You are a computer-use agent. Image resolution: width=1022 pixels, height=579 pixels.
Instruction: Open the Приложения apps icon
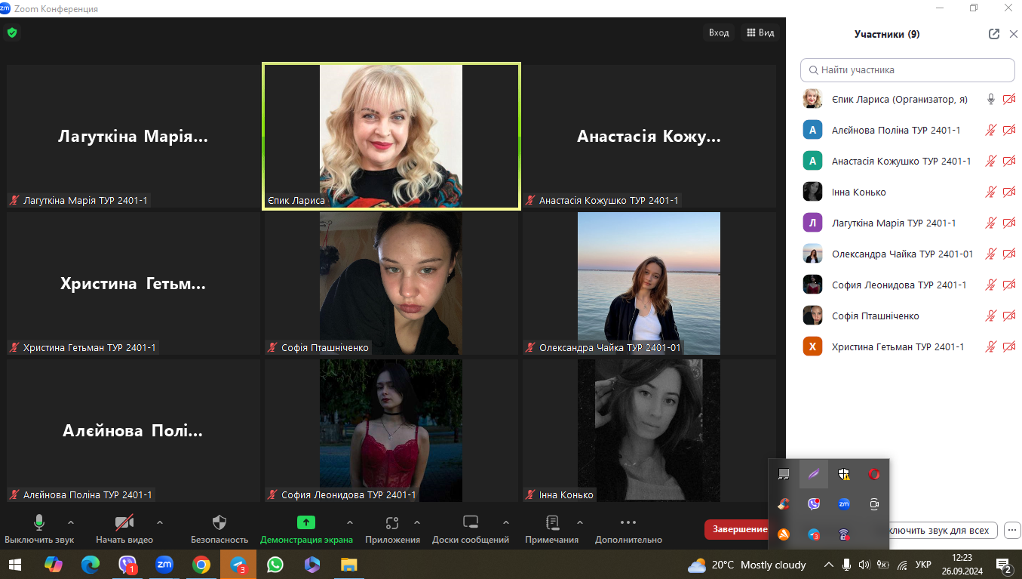point(391,523)
